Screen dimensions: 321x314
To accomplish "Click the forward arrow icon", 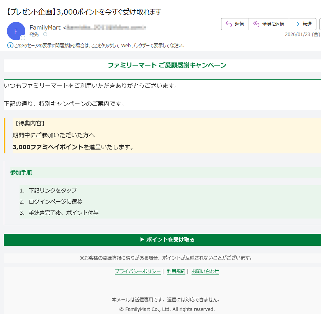I will pyautogui.click(x=296, y=24).
